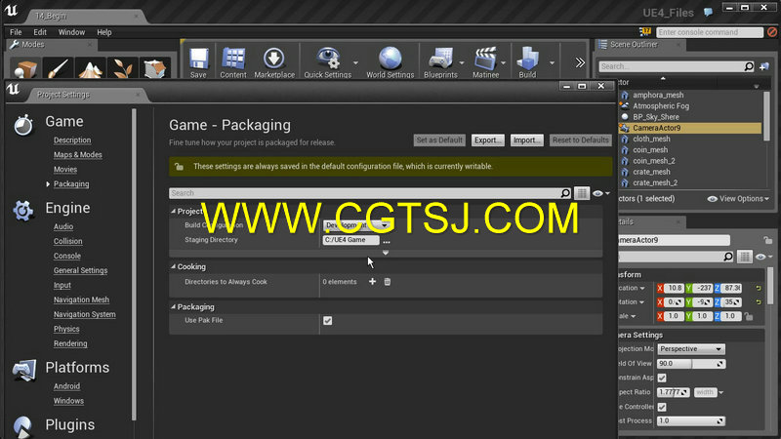Click search magnifier in Project Settings

click(x=565, y=193)
